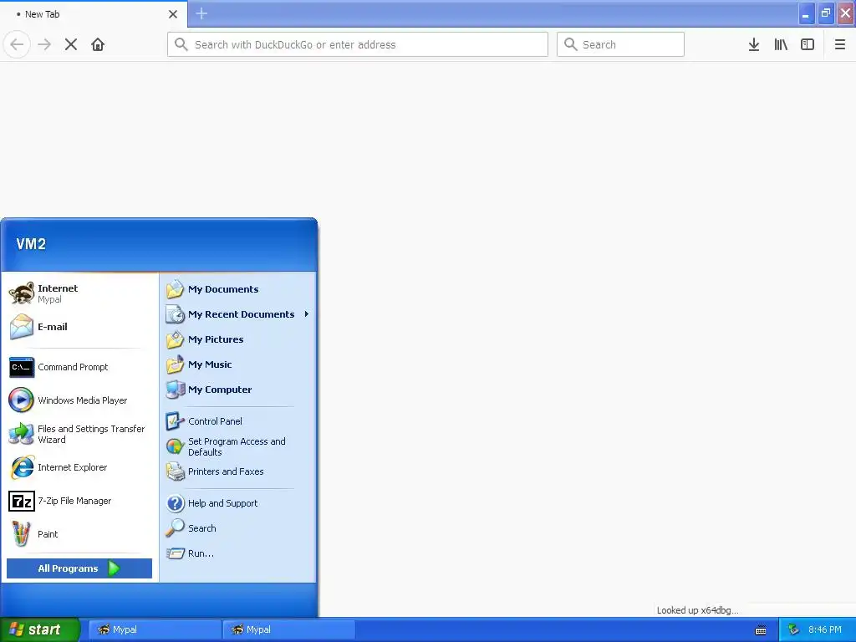Open My Music folder
The width and height of the screenshot is (856, 642).
point(237,364)
